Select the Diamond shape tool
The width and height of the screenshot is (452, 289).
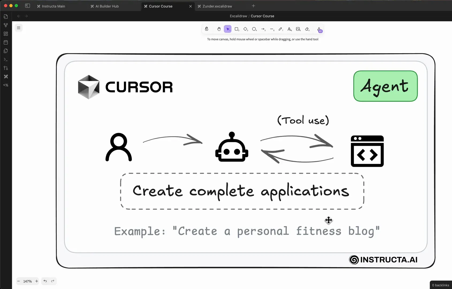tap(245, 29)
